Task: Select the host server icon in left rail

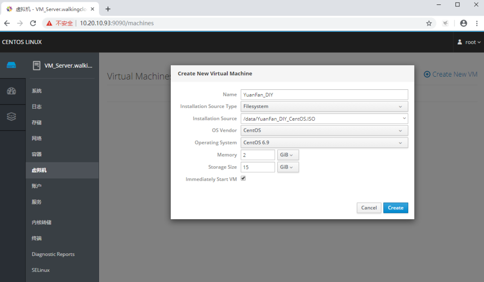Action: click(x=11, y=65)
